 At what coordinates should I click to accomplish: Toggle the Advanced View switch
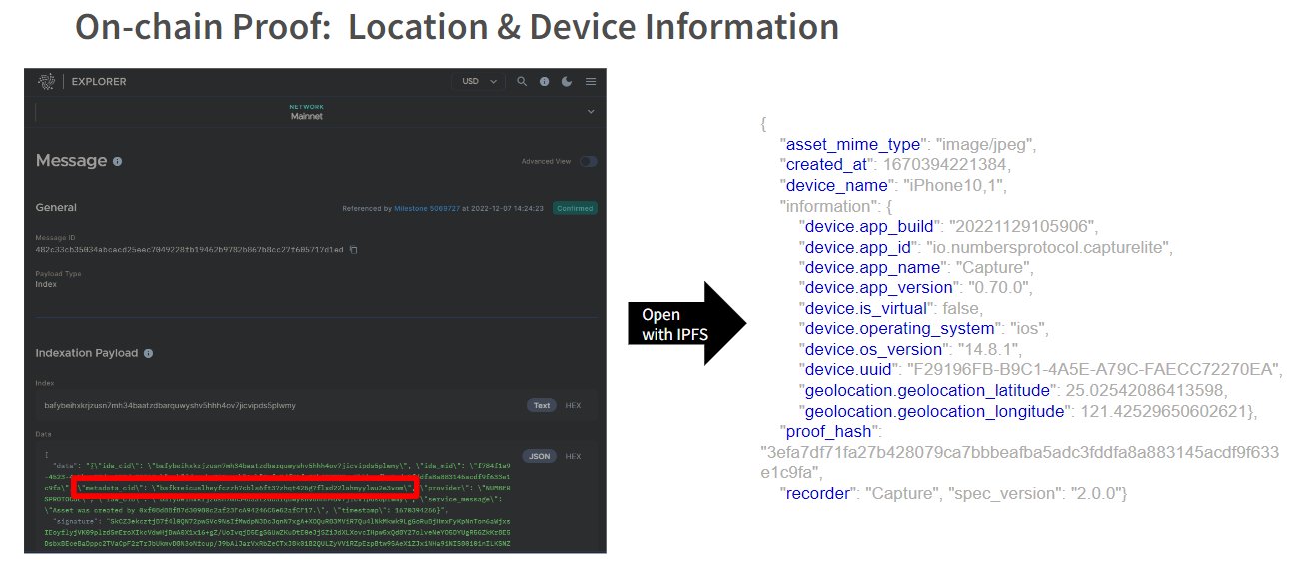(588, 161)
